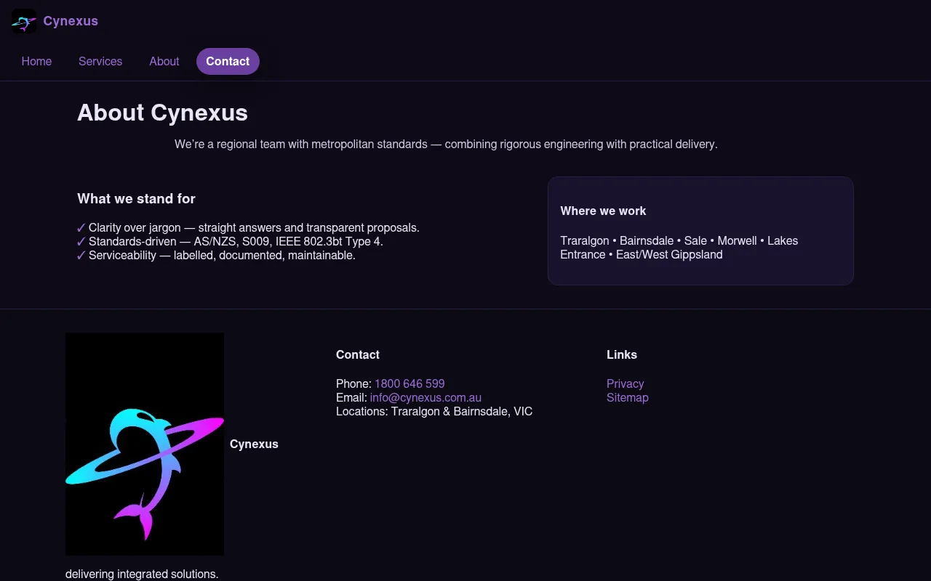Open the Privacy link in footer
Screen dimensions: 931x581
tap(625, 383)
